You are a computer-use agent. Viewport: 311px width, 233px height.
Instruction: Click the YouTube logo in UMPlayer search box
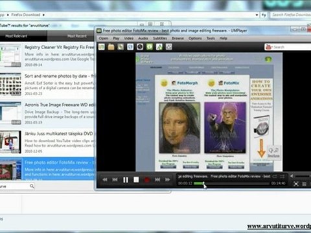click(268, 47)
